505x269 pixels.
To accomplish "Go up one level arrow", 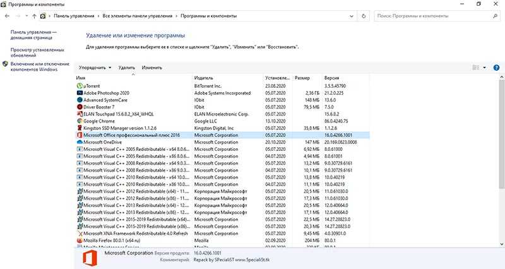I will 34,16.
